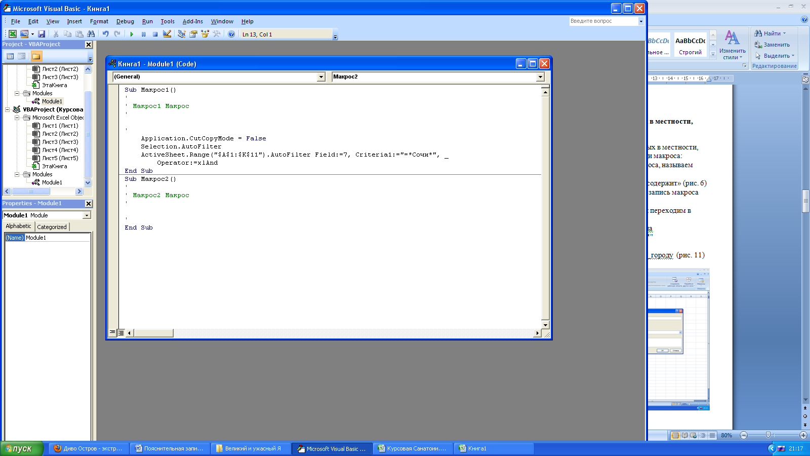810x456 pixels.
Task: Select Лист5 (Лист5) in project tree
Action: 60,158
